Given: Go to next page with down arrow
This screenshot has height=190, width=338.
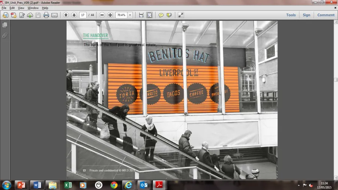Looking at the screenshot, I should pos(74,15).
